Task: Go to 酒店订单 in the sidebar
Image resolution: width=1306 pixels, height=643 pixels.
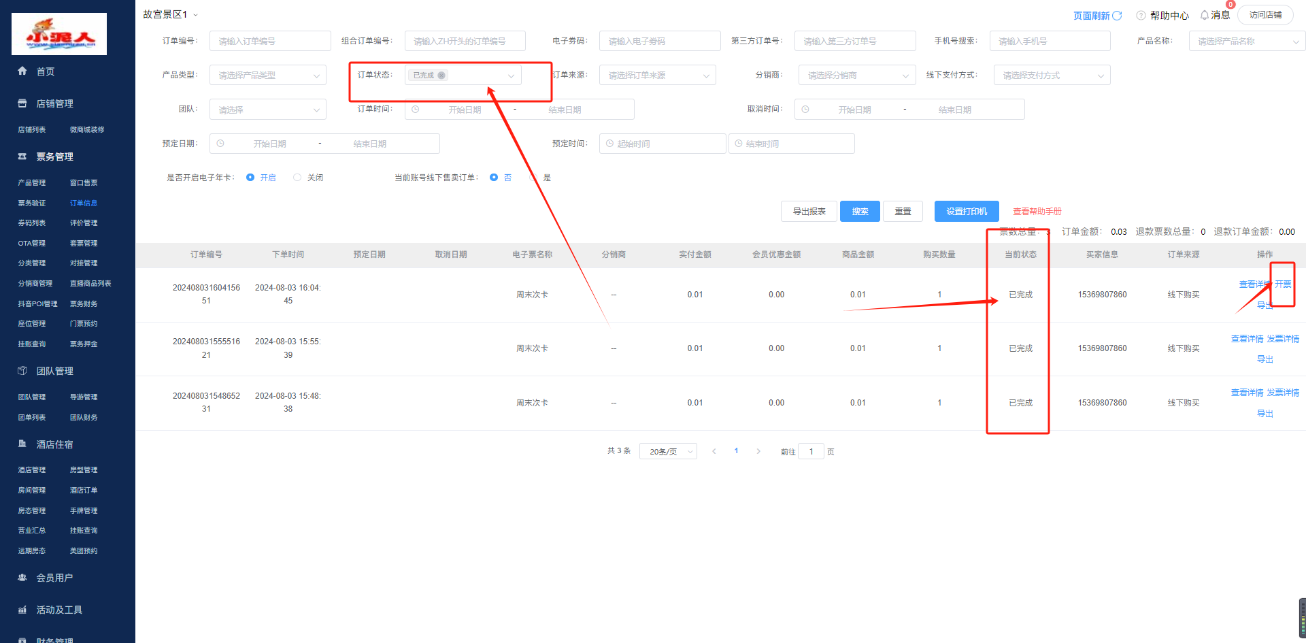Action: click(84, 491)
